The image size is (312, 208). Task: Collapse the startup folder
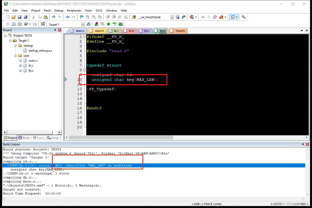click(16, 46)
